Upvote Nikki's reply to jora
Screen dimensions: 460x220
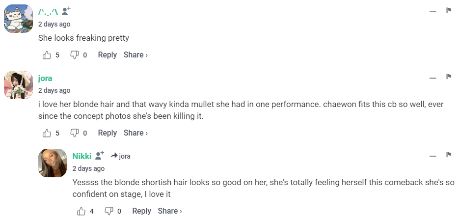[81, 211]
